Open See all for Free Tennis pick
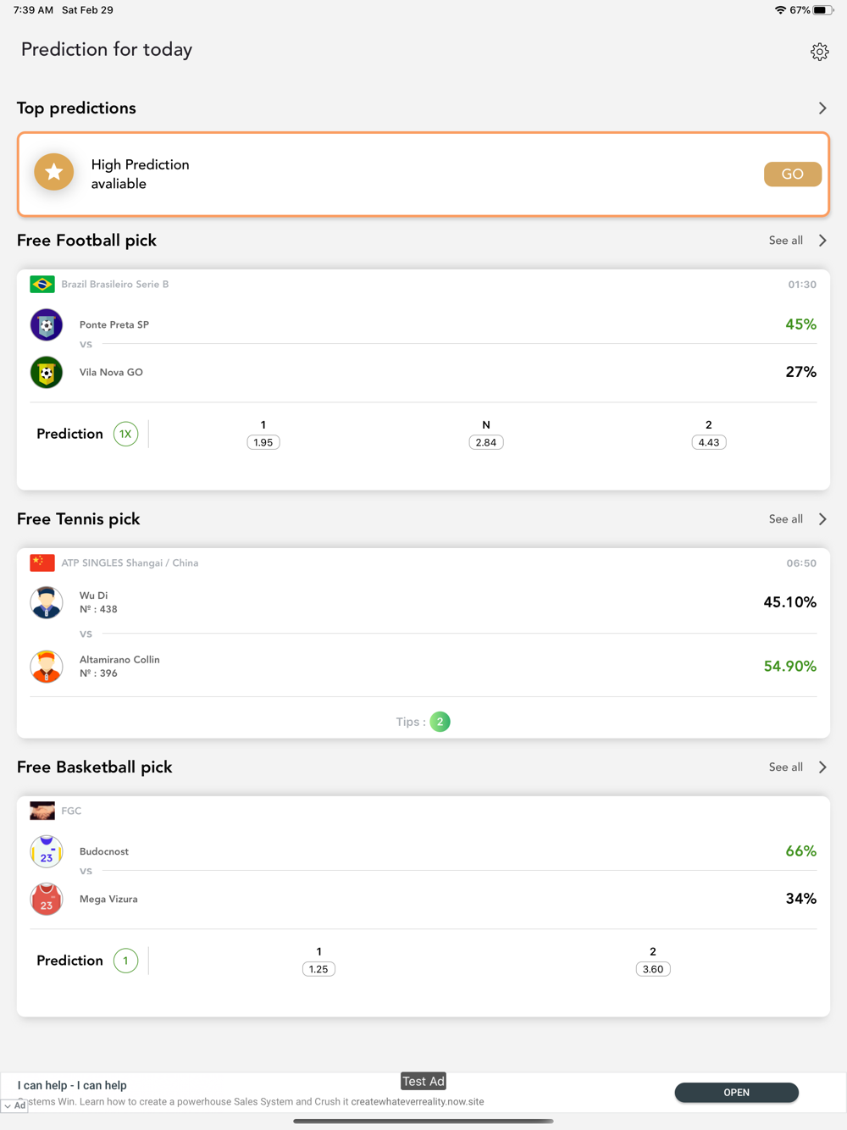This screenshot has height=1130, width=847. tap(786, 519)
